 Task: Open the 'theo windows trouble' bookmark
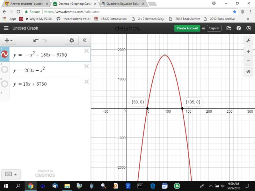point(74,19)
